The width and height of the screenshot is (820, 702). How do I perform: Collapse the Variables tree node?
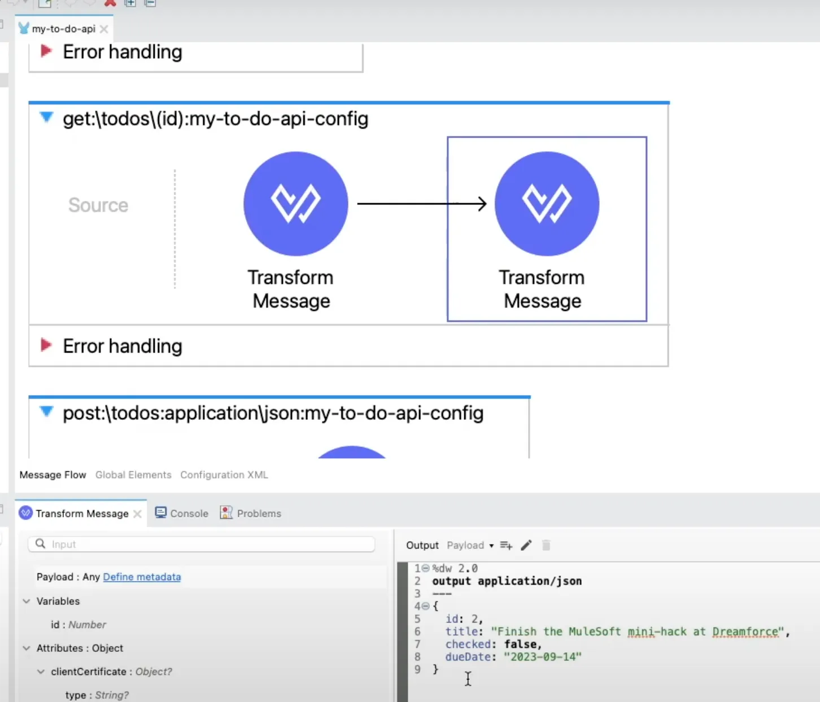click(x=27, y=601)
